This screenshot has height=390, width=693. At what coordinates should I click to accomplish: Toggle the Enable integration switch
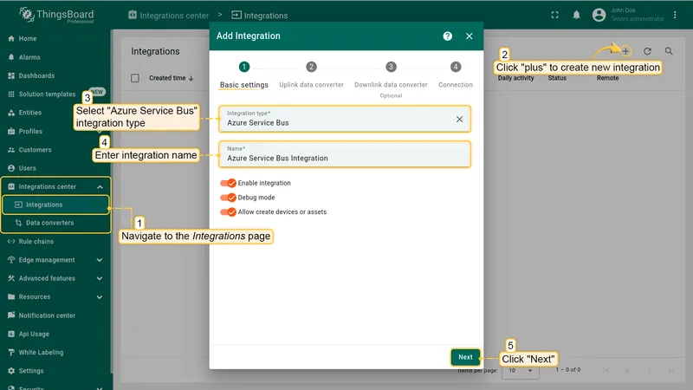228,183
